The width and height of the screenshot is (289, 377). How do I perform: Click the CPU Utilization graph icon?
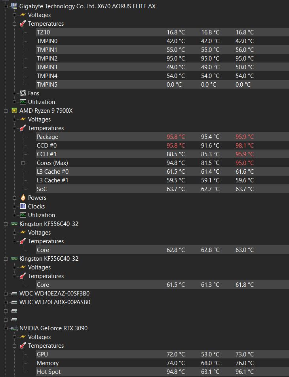click(23, 215)
